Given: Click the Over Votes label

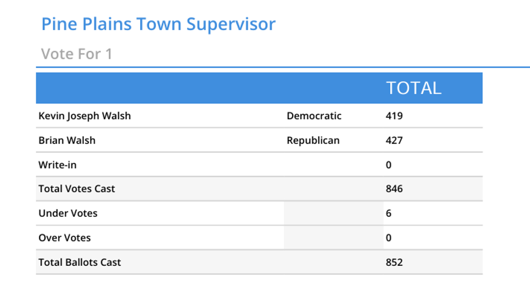Looking at the screenshot, I should click(64, 238).
